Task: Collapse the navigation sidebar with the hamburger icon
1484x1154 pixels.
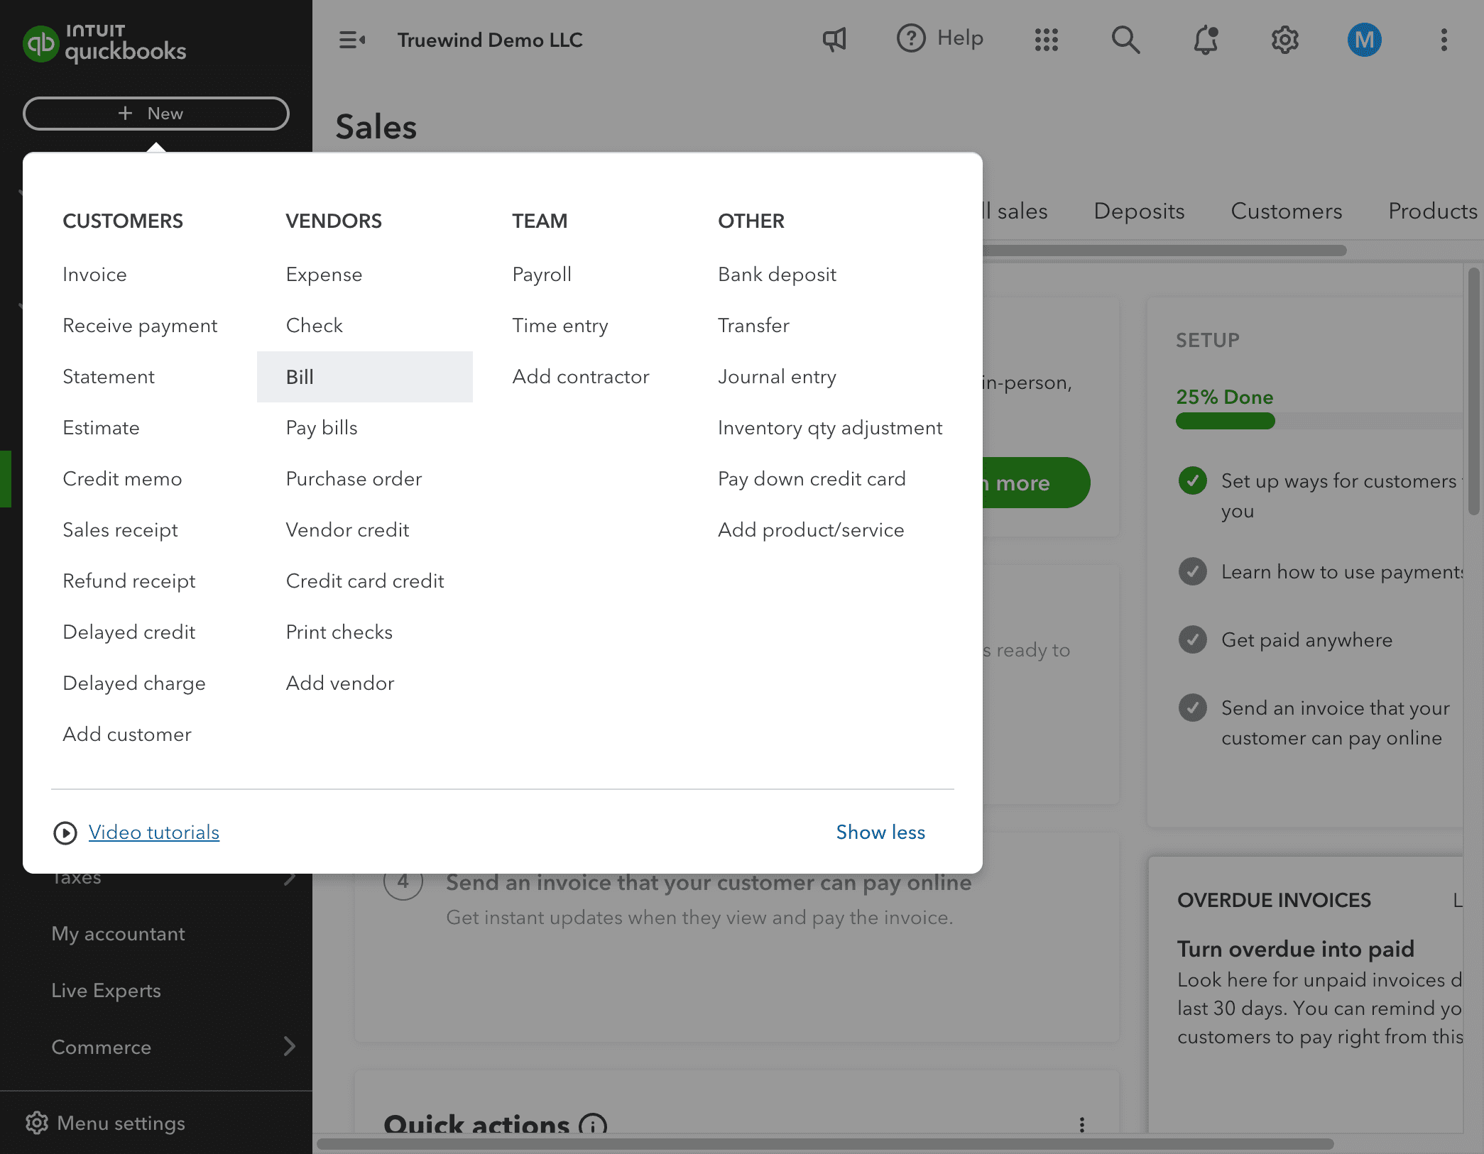Action: point(351,40)
